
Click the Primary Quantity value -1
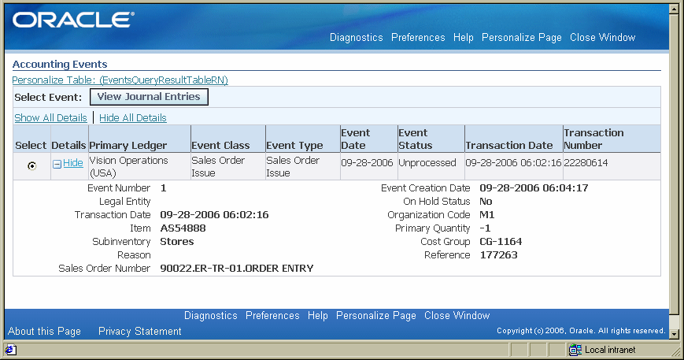(x=485, y=228)
